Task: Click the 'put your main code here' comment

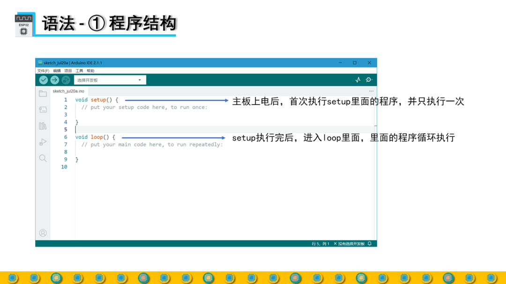Action: pos(152,144)
